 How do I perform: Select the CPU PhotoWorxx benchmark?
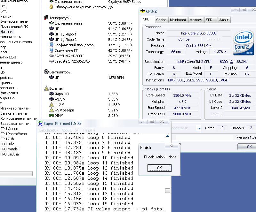(14, 134)
